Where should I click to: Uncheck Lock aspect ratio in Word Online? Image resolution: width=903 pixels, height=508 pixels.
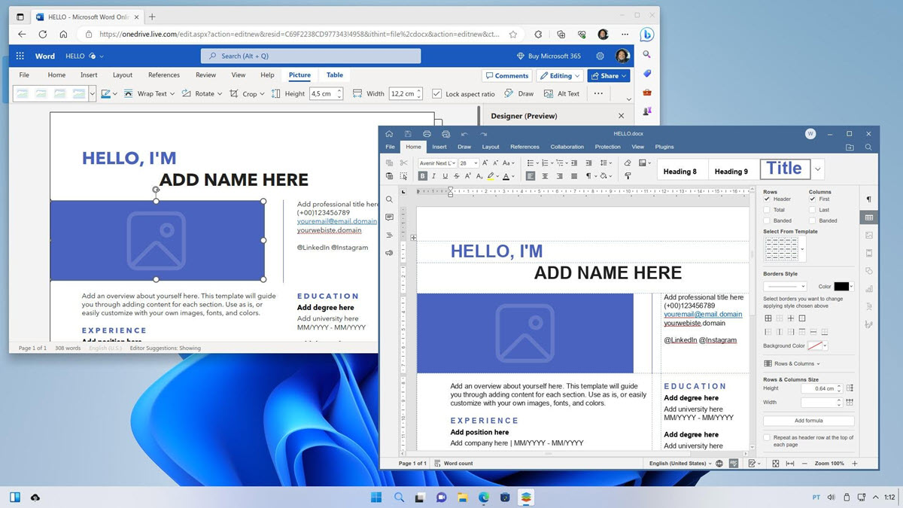[437, 93]
